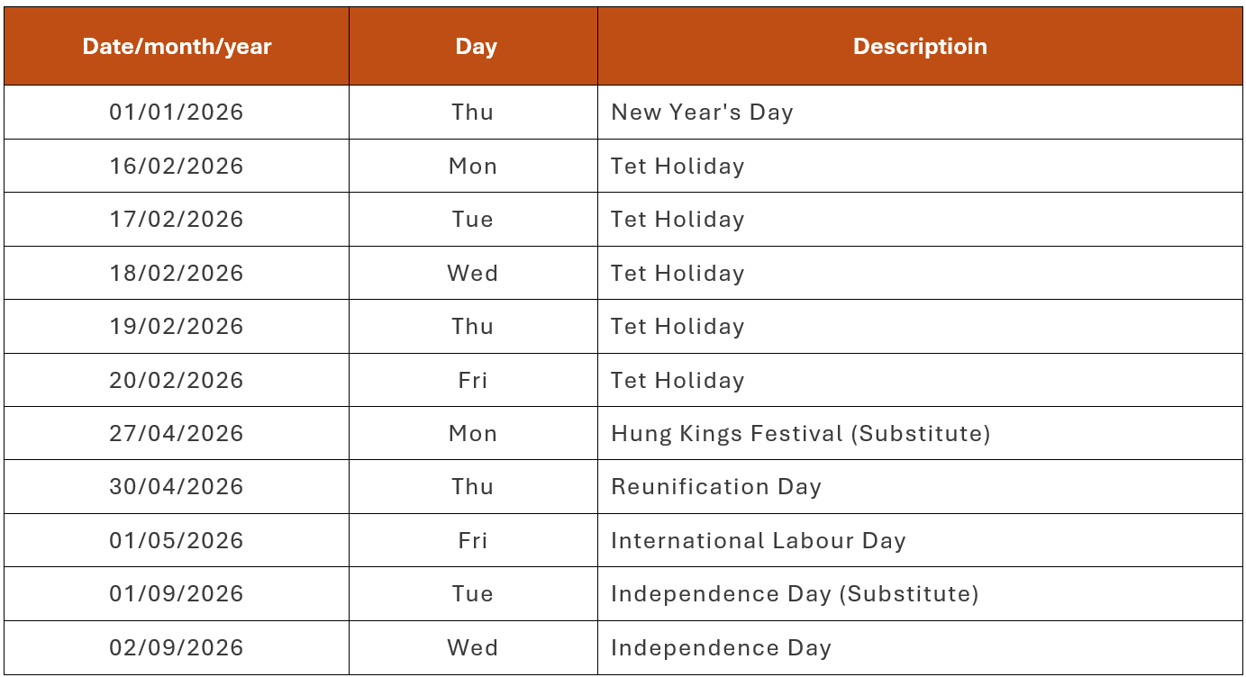The image size is (1246, 677).
Task: Select the 30/04/2026 date cell
Action: tap(177, 487)
